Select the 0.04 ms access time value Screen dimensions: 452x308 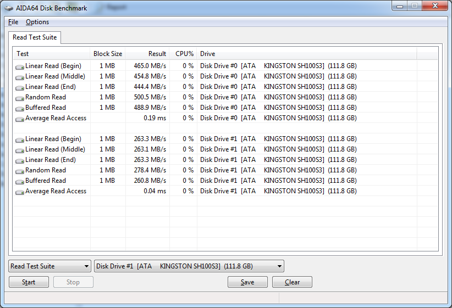click(155, 191)
